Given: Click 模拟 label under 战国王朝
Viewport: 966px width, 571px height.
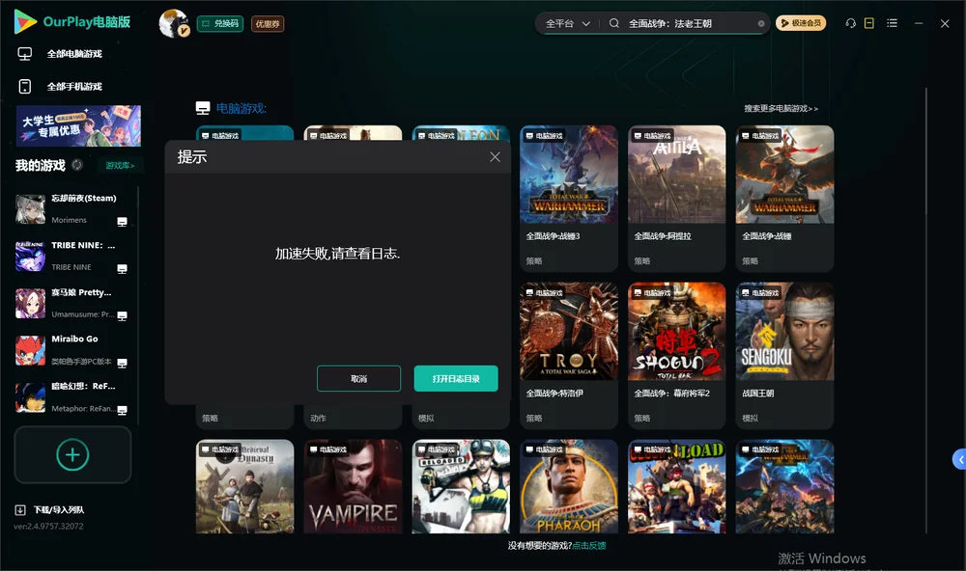Looking at the screenshot, I should pyautogui.click(x=750, y=418).
